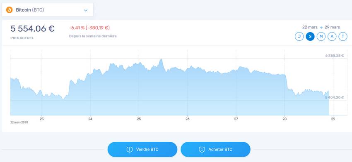Click the Vendre BTC button

click(142, 149)
